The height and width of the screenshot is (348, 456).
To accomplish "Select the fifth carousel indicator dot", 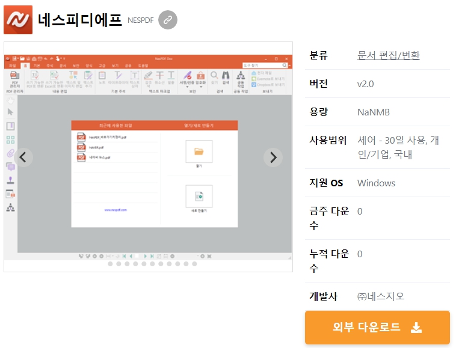I will [x=144, y=264].
